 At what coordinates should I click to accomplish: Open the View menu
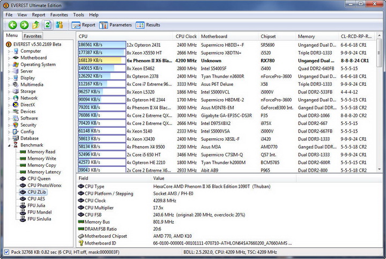click(x=22, y=15)
